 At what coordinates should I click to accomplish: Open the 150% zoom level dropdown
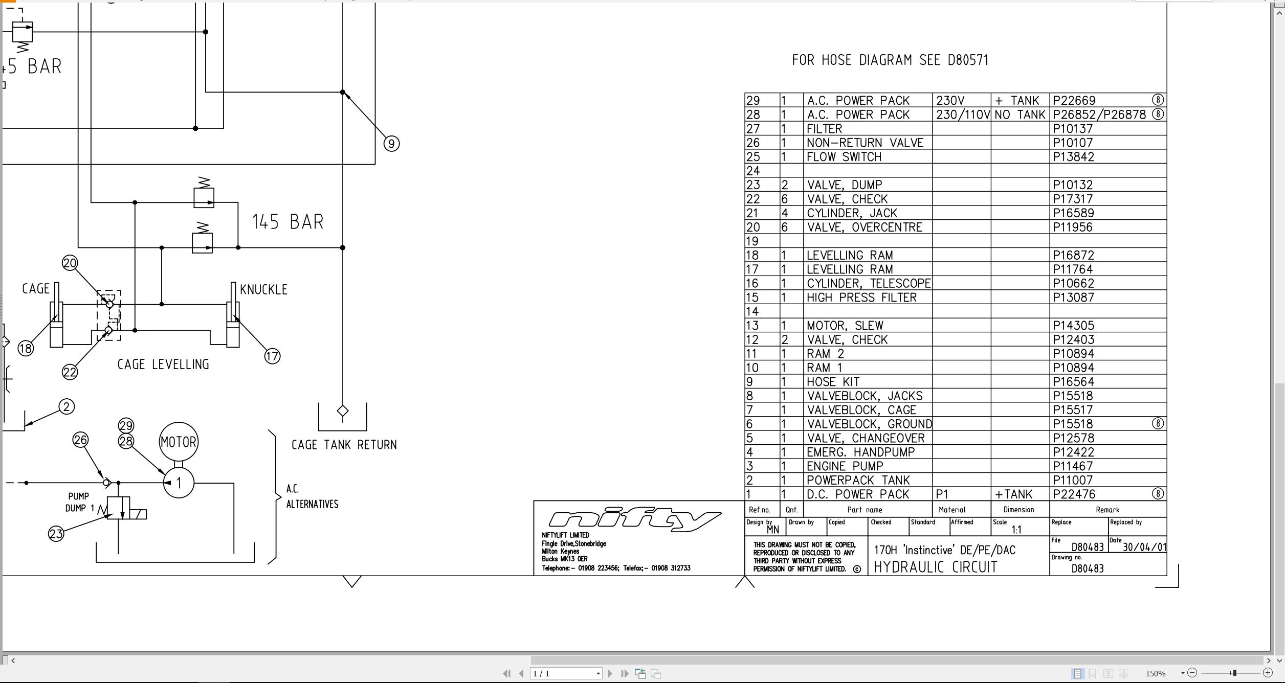pos(1183,673)
